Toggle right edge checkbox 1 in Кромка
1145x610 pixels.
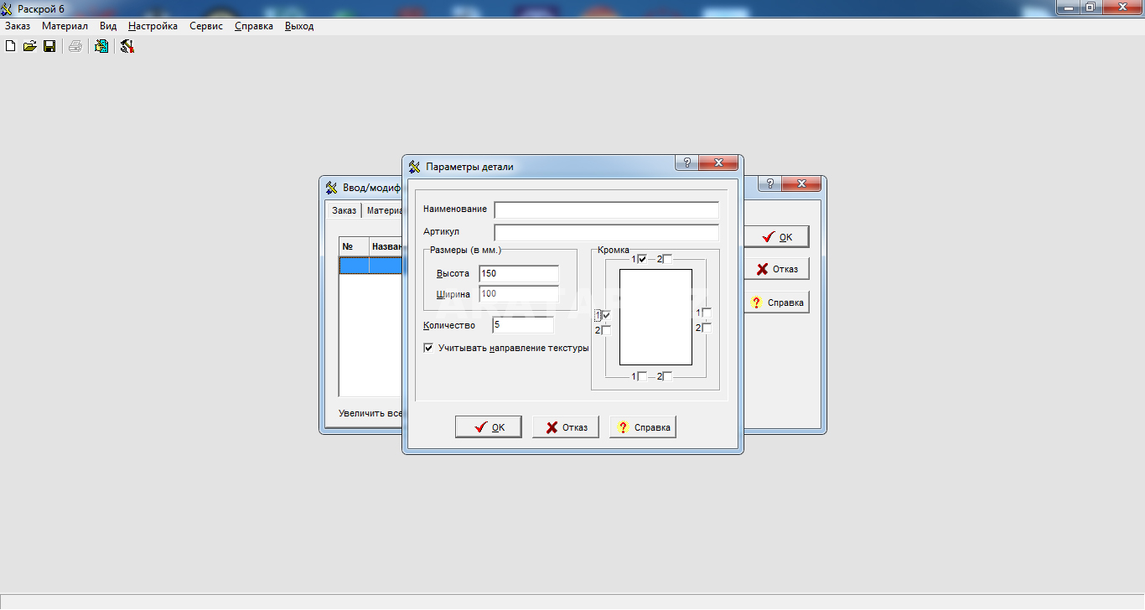point(707,313)
